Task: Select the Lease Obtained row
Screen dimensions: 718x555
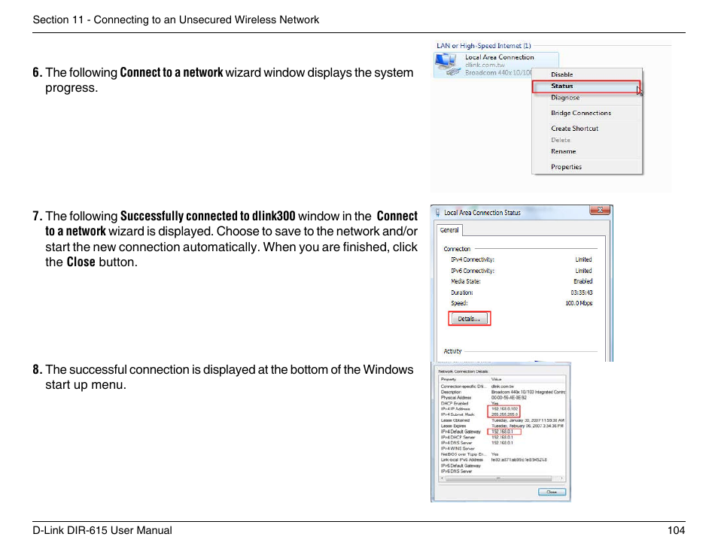Action: (502, 420)
